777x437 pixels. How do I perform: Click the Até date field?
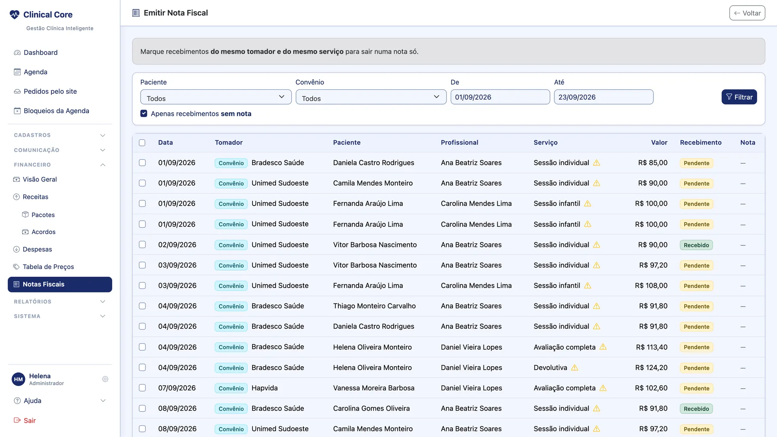603,97
